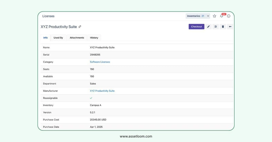Switch to the Used By tab
The width and height of the screenshot is (272, 142).
tap(58, 38)
